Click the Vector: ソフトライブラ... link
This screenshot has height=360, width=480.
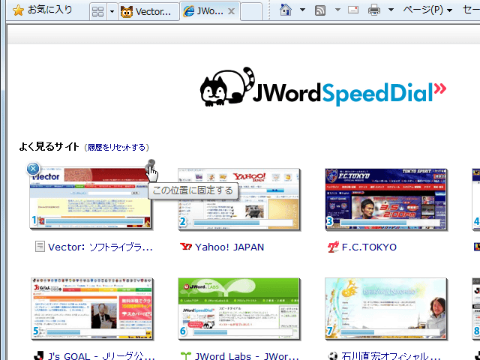(x=100, y=247)
